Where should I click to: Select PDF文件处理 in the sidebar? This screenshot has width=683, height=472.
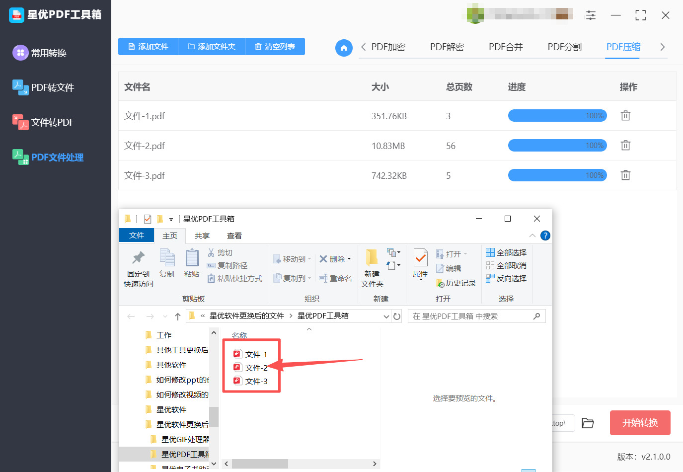coord(48,157)
